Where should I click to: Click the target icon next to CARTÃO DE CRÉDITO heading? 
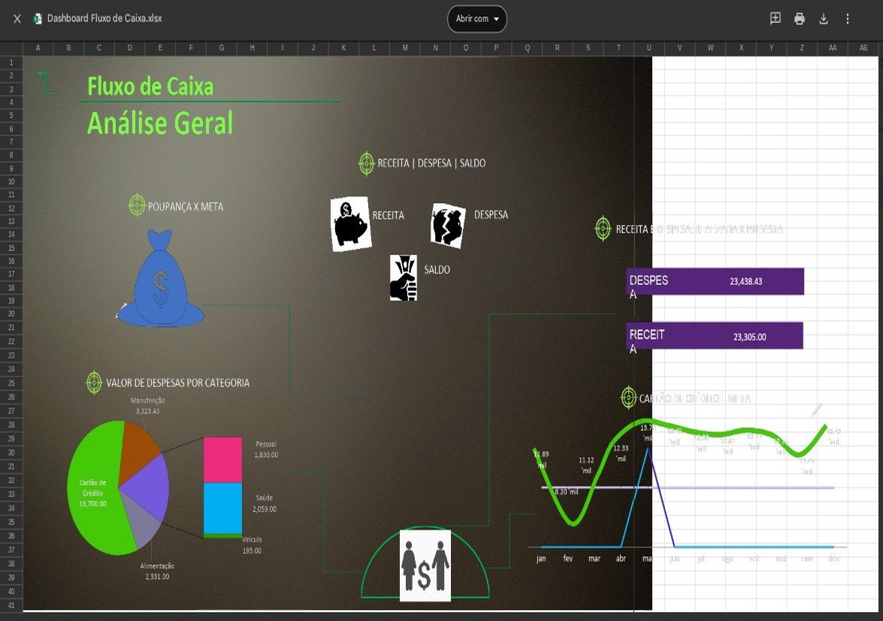[628, 396]
